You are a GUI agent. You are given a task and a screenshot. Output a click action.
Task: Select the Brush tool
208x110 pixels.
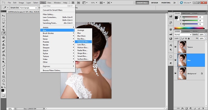pyautogui.click(x=3, y=41)
